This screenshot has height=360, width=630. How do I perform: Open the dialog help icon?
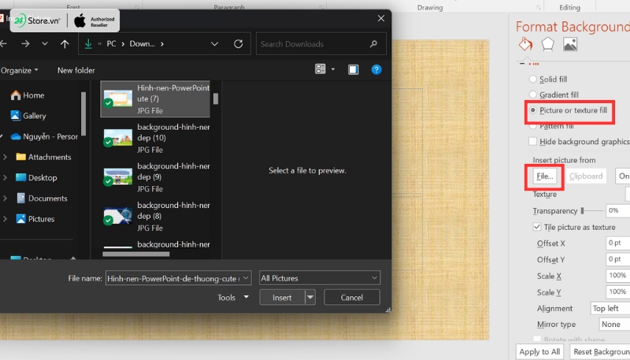point(376,69)
